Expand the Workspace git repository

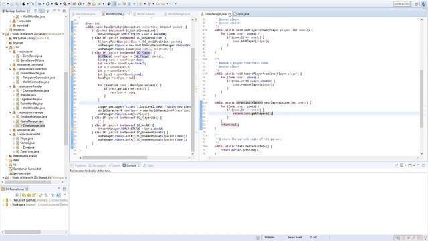pos(3,204)
